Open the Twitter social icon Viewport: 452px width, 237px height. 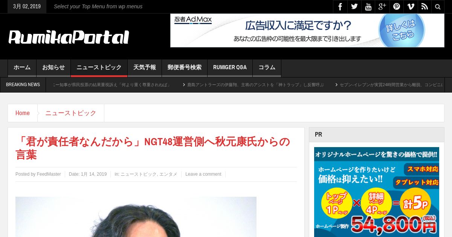click(x=354, y=6)
